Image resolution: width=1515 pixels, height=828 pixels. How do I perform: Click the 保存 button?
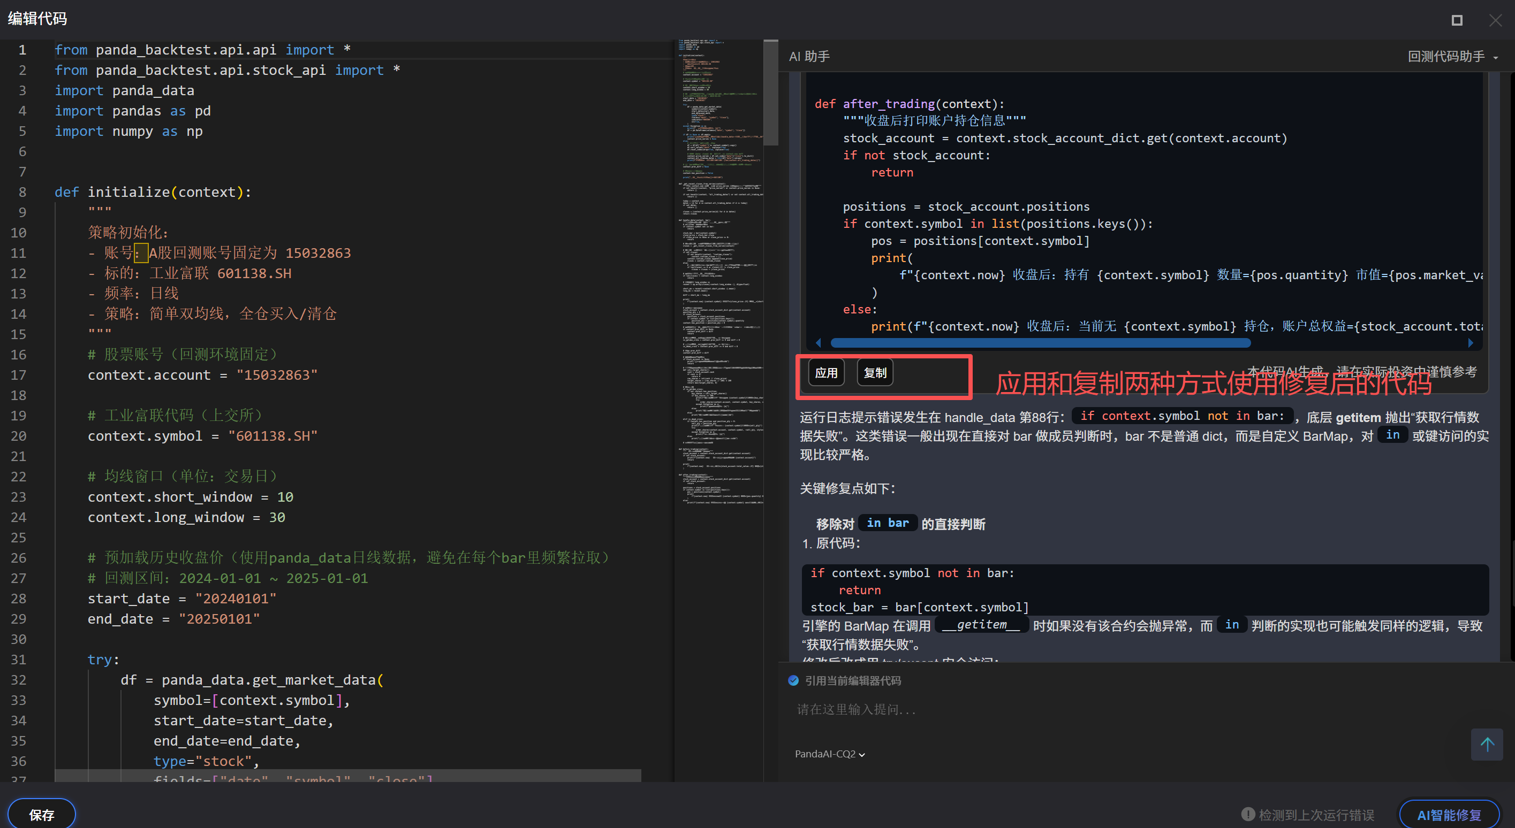tap(42, 815)
